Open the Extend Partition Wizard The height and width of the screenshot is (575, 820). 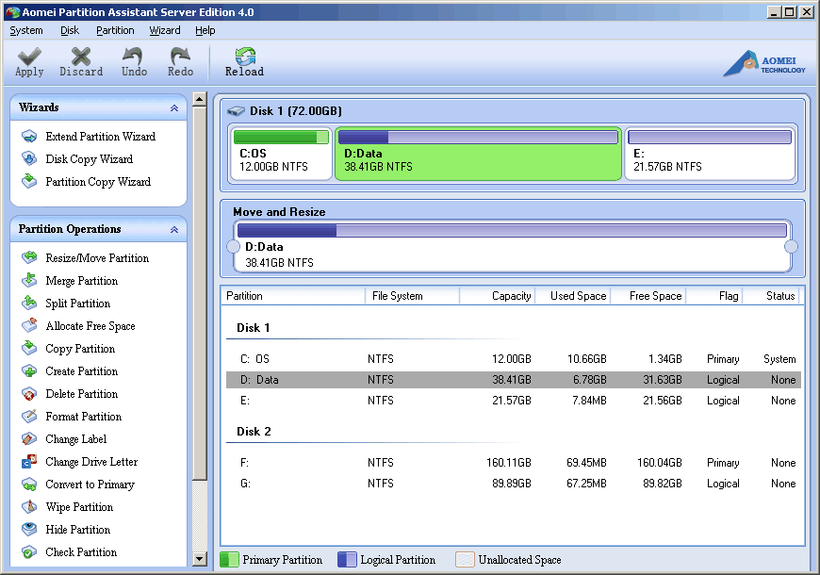(x=100, y=137)
